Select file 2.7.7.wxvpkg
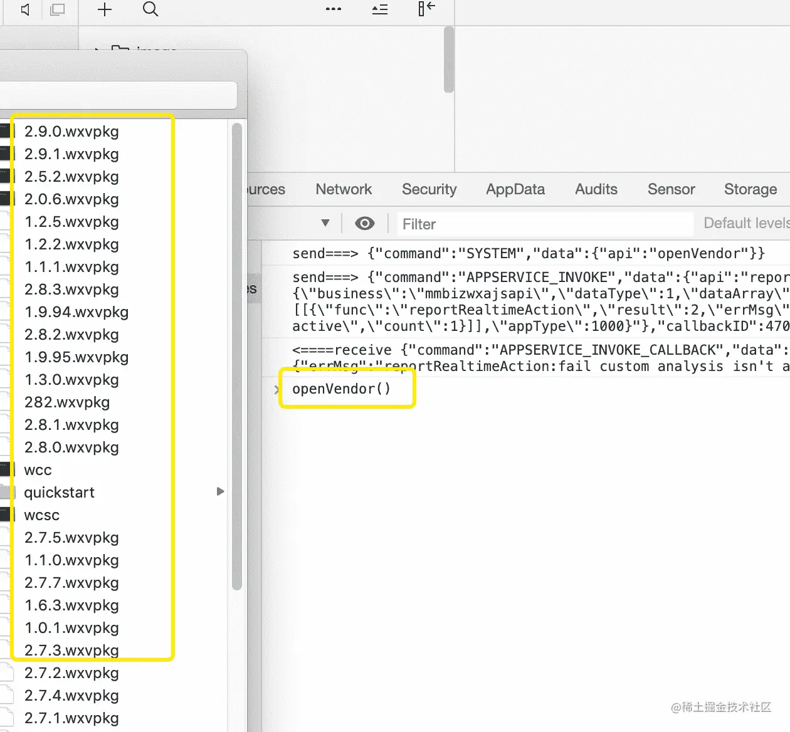The width and height of the screenshot is (790, 732). pyautogui.click(x=71, y=583)
